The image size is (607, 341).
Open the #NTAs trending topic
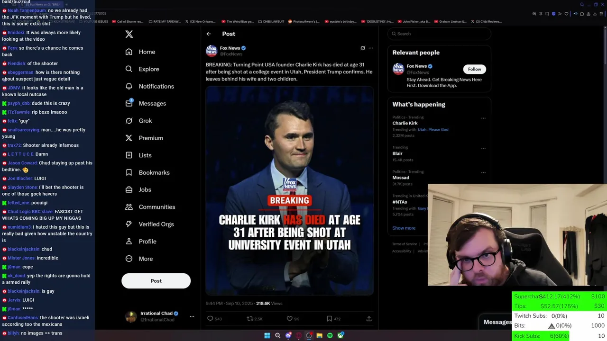pos(400,202)
